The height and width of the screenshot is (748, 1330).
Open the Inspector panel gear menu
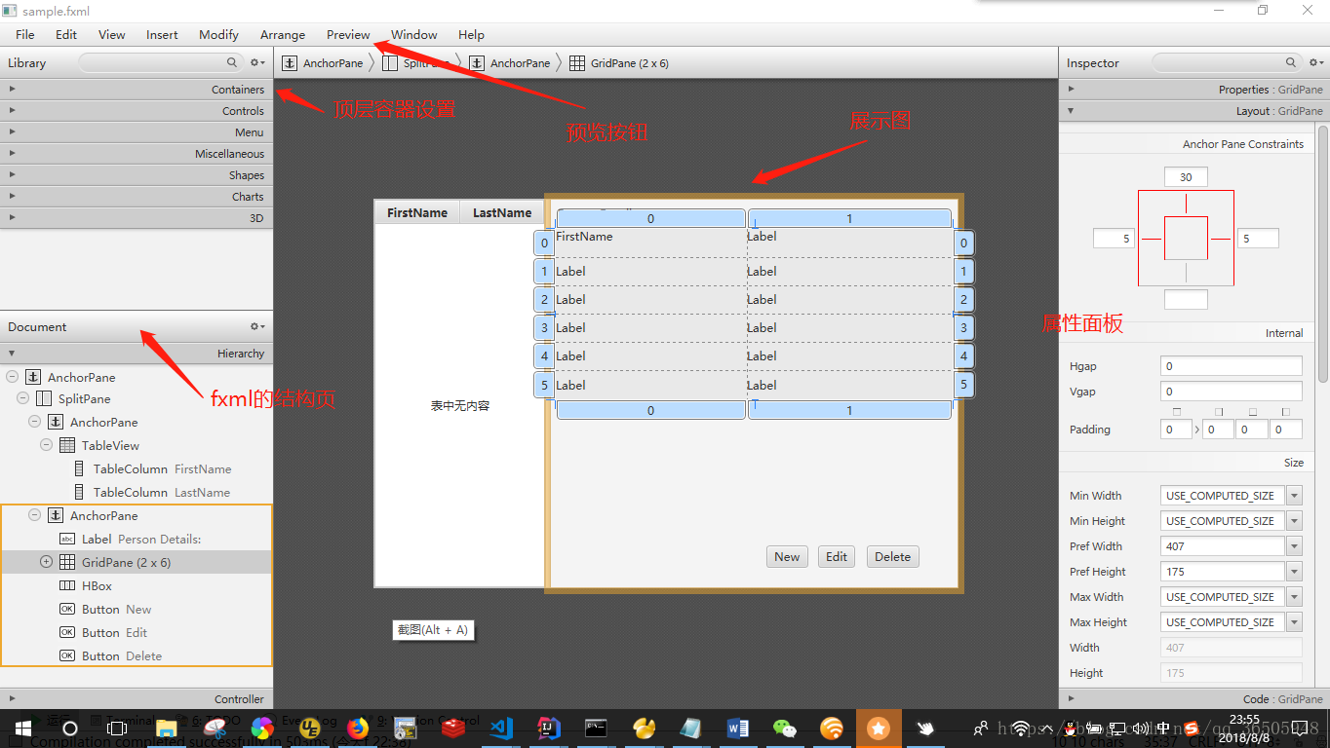tap(1314, 62)
